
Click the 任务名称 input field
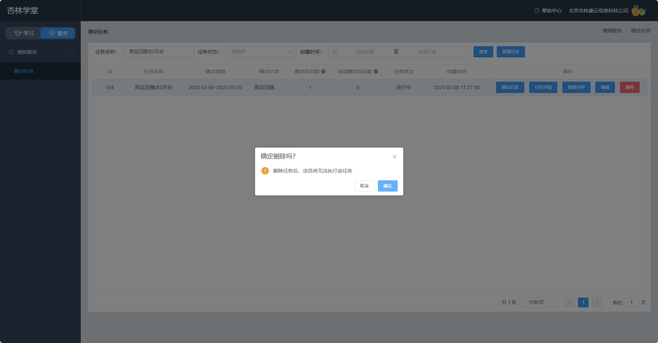click(159, 52)
